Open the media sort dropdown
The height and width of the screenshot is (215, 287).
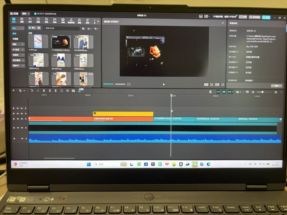coord(90,29)
